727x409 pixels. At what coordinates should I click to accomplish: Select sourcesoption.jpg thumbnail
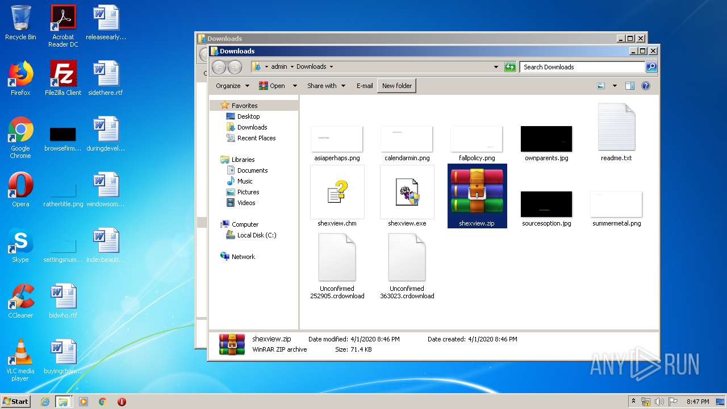point(546,204)
